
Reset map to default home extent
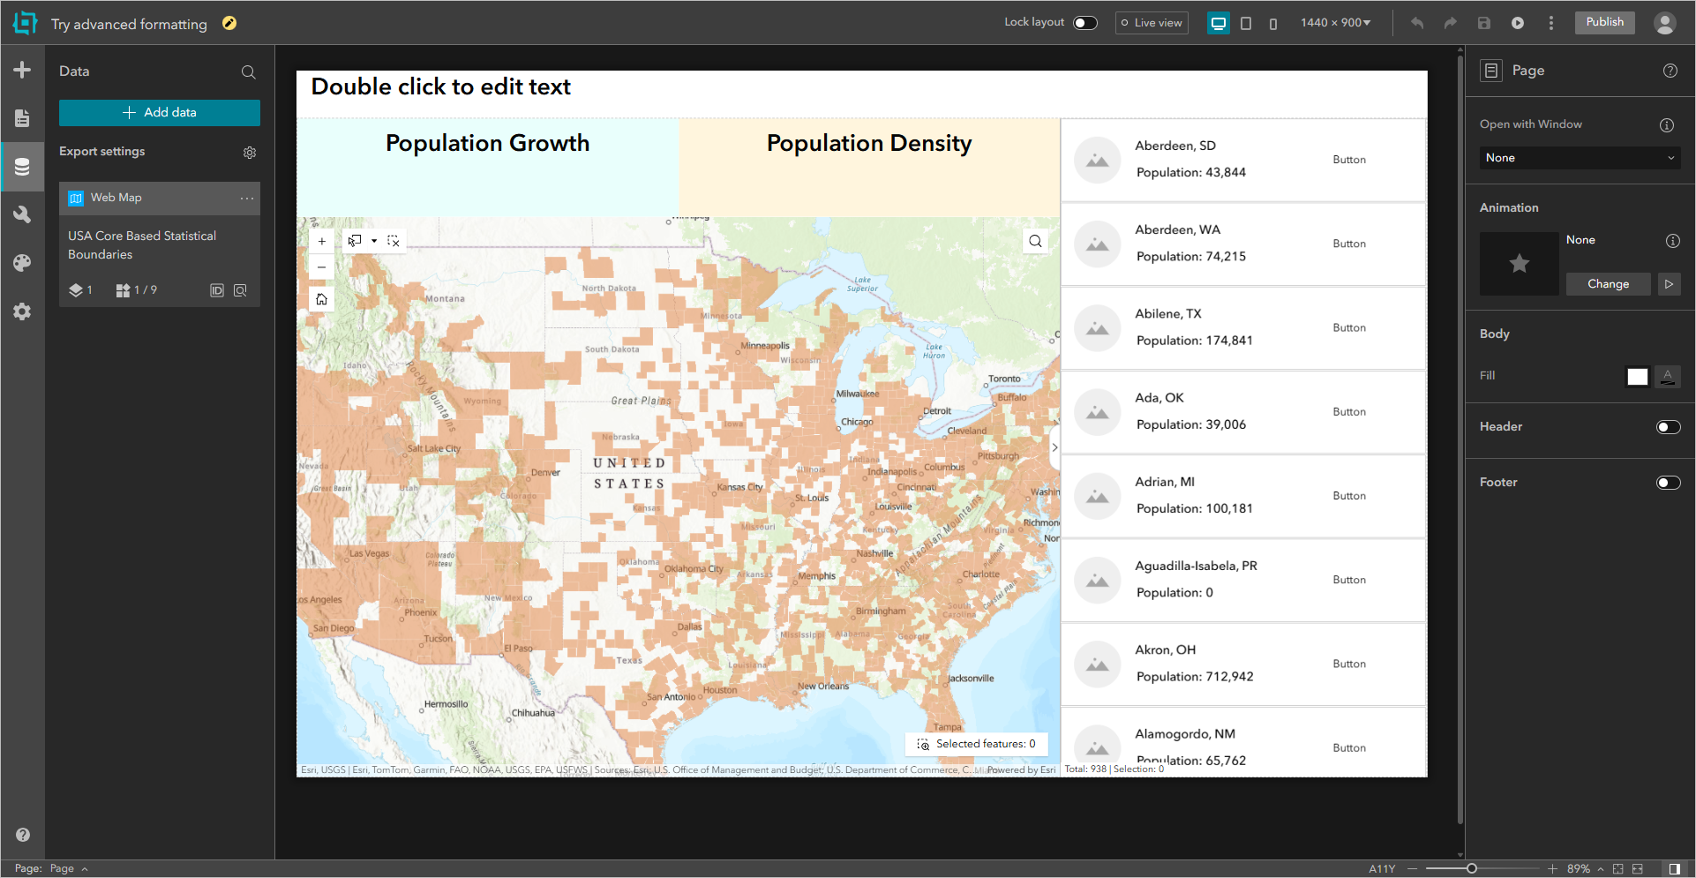322,299
